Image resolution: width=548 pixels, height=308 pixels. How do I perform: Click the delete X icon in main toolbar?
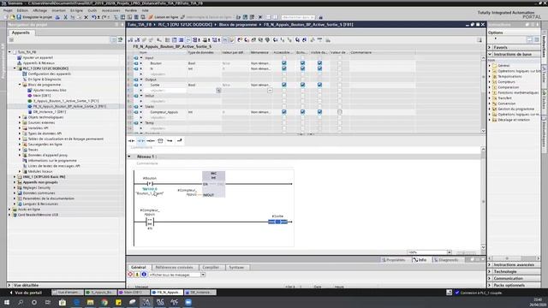point(86,17)
